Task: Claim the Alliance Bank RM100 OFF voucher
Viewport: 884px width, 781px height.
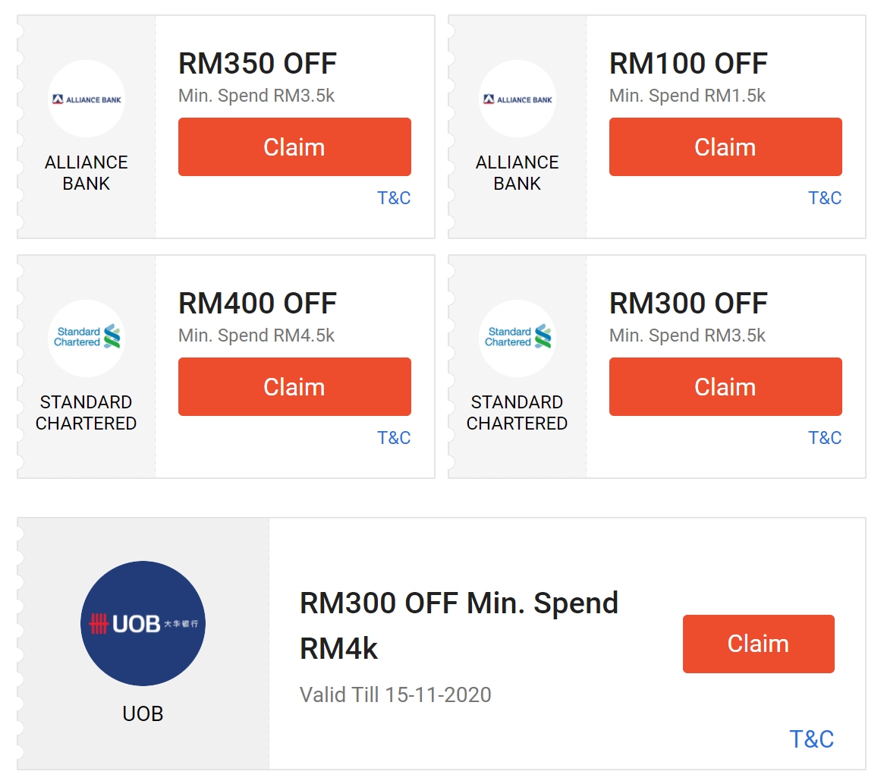Action: [x=725, y=147]
